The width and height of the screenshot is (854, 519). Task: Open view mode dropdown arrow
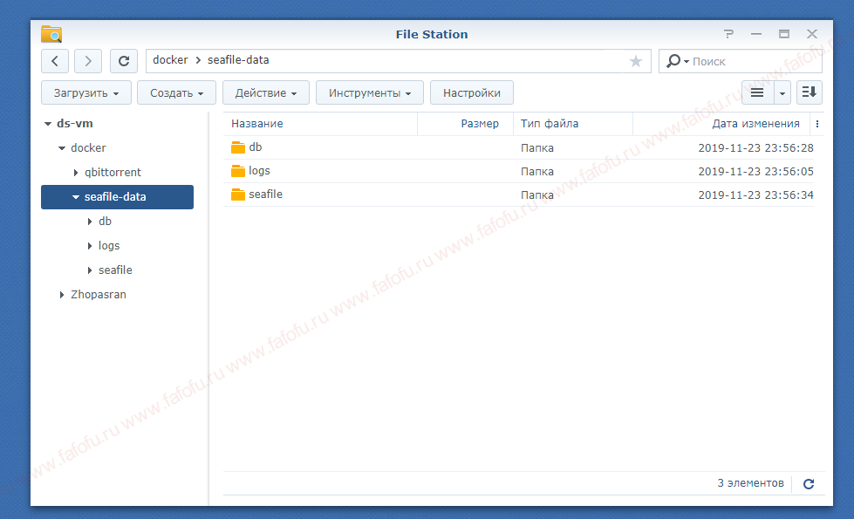tap(782, 92)
